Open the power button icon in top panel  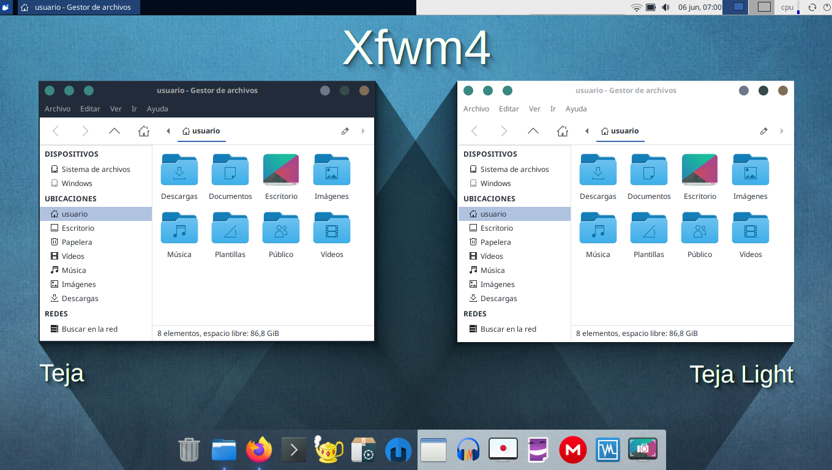point(825,7)
